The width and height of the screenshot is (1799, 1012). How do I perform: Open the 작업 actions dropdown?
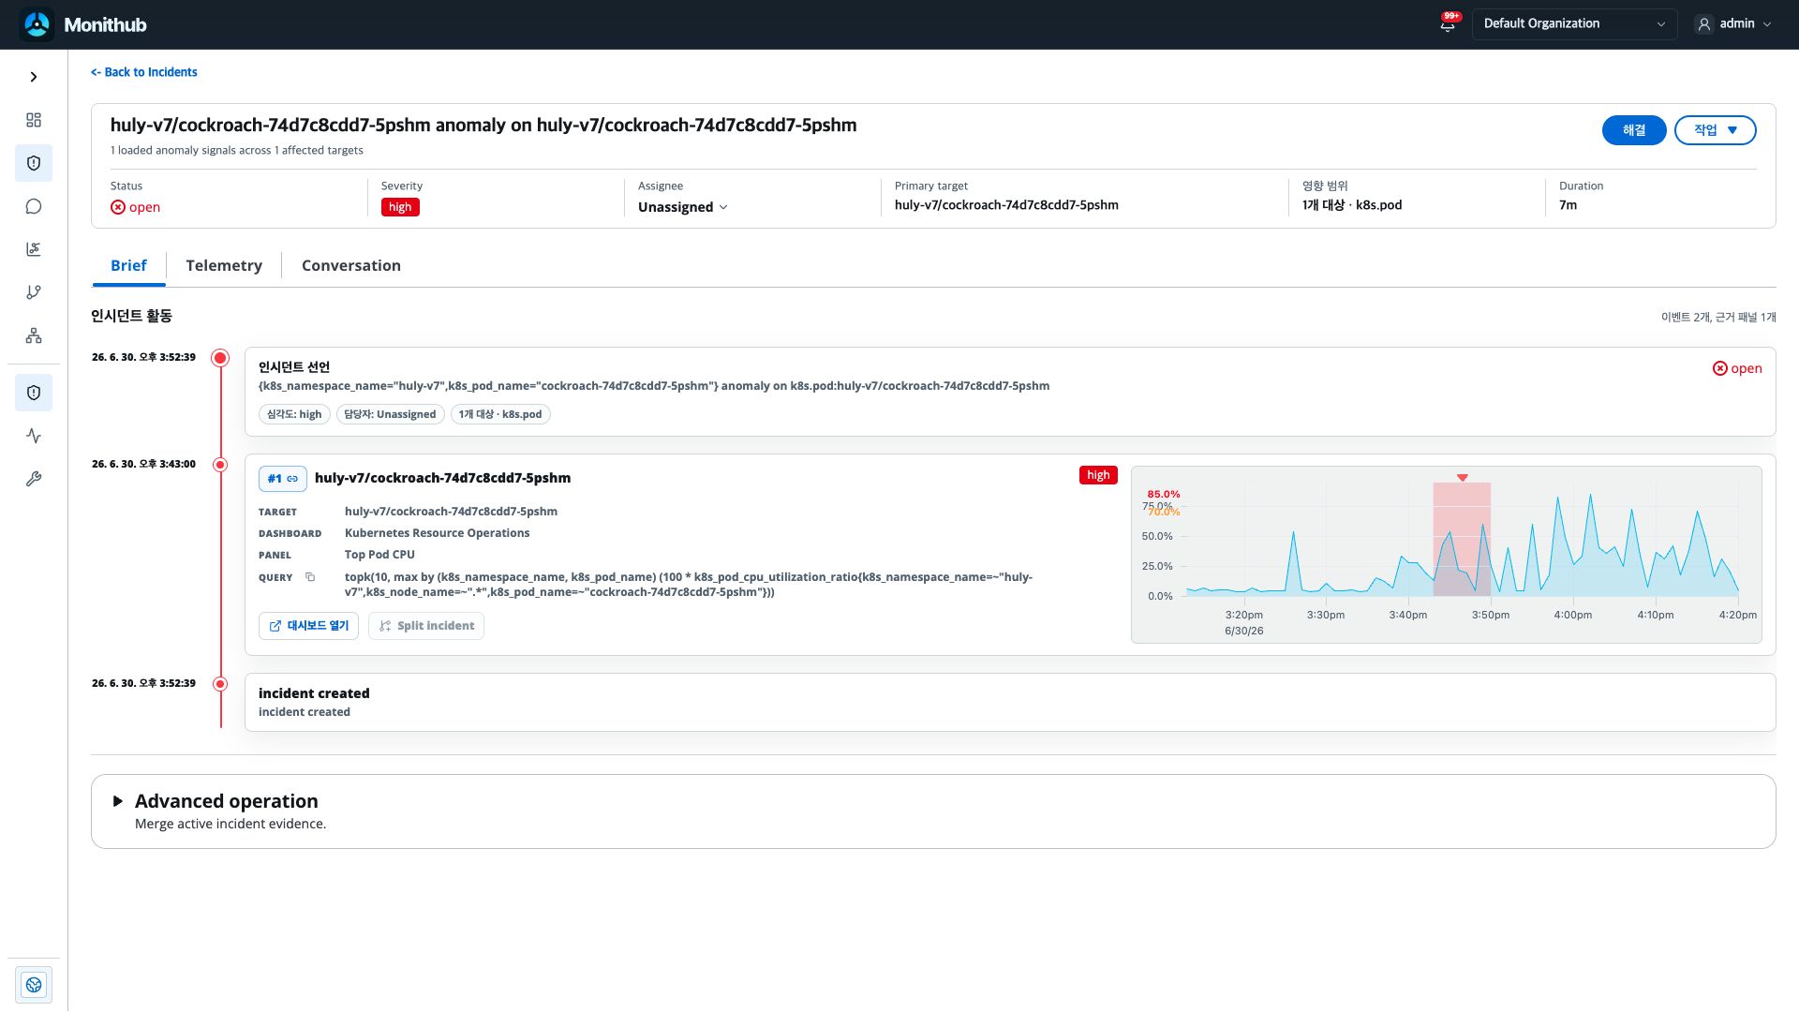[x=1715, y=130]
